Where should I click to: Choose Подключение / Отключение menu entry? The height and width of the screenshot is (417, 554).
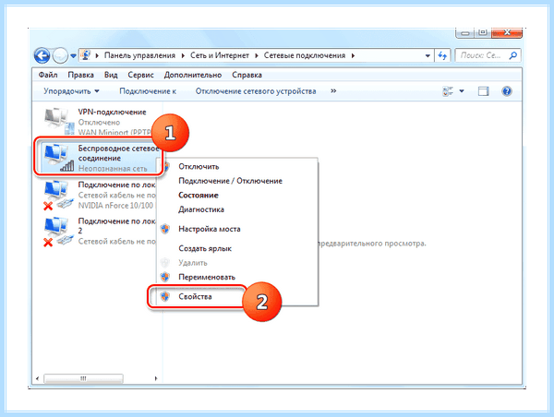[230, 181]
